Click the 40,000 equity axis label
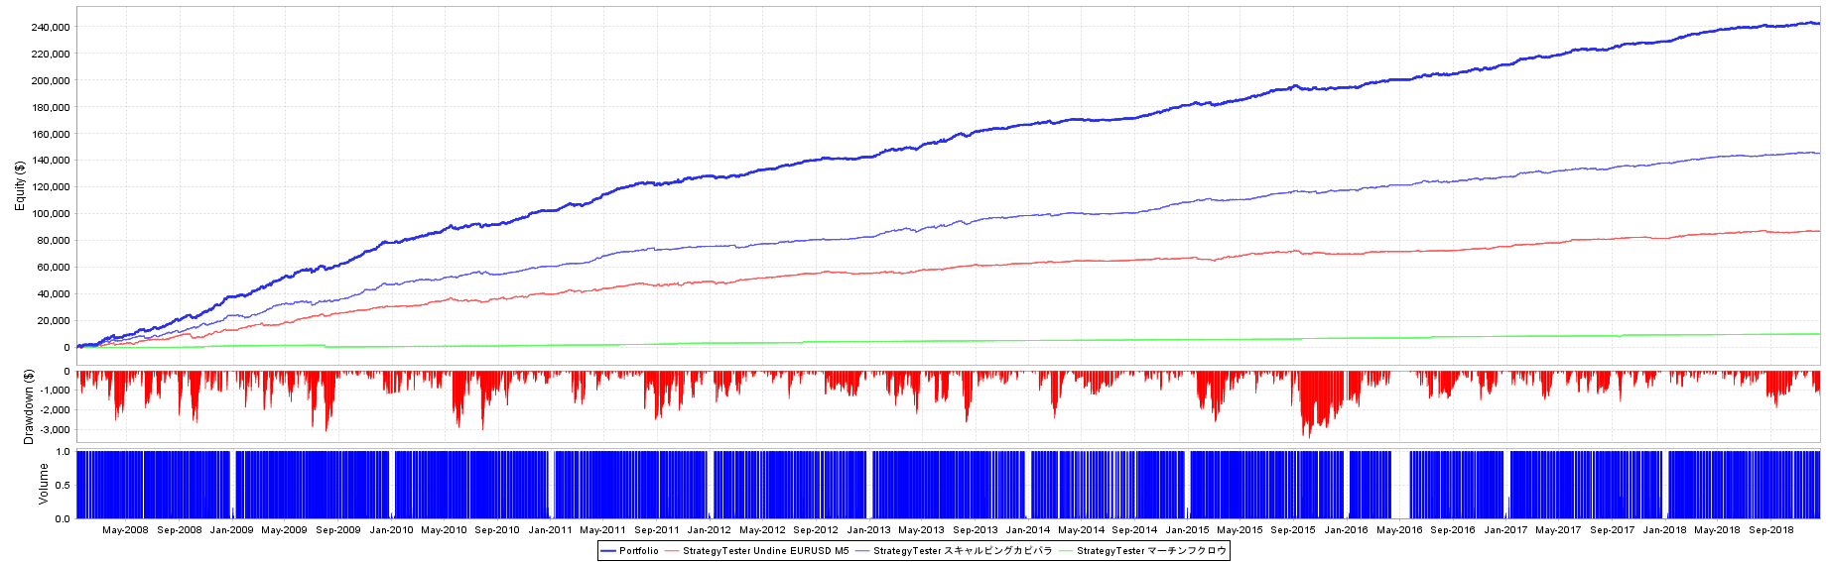 54,293
